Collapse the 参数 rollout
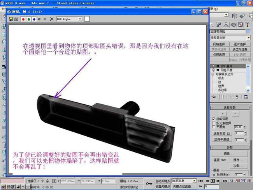253x190 pixels. click(230, 148)
